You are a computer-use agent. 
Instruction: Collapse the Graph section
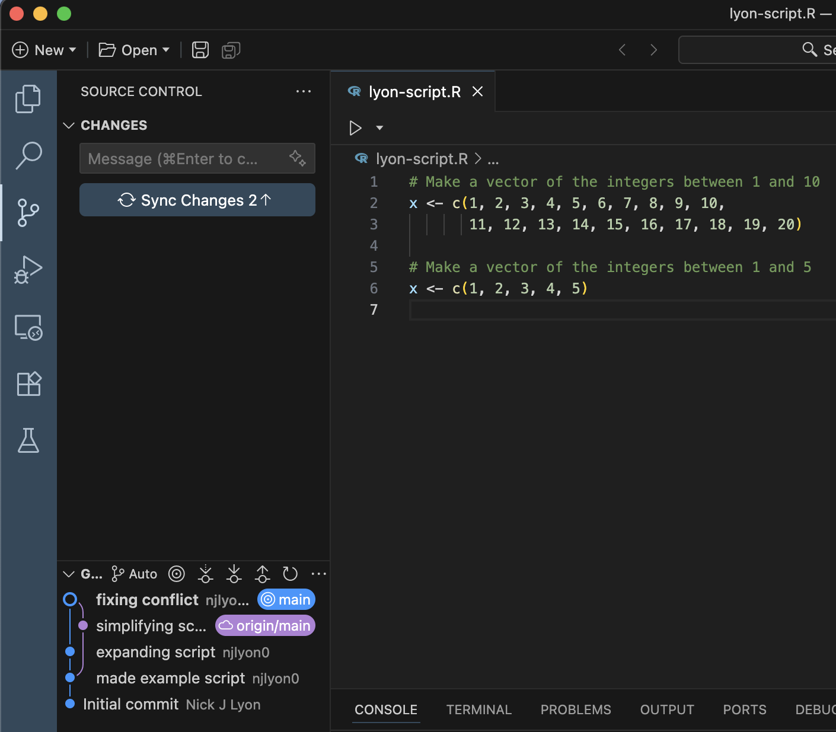(69, 574)
